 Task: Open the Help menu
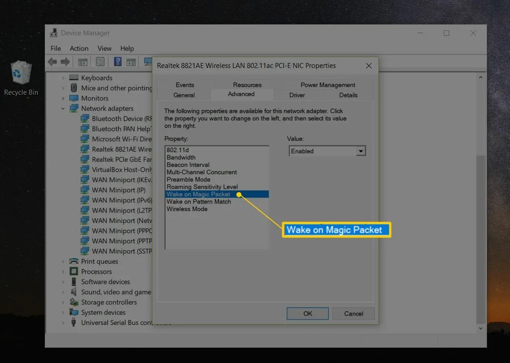point(127,48)
